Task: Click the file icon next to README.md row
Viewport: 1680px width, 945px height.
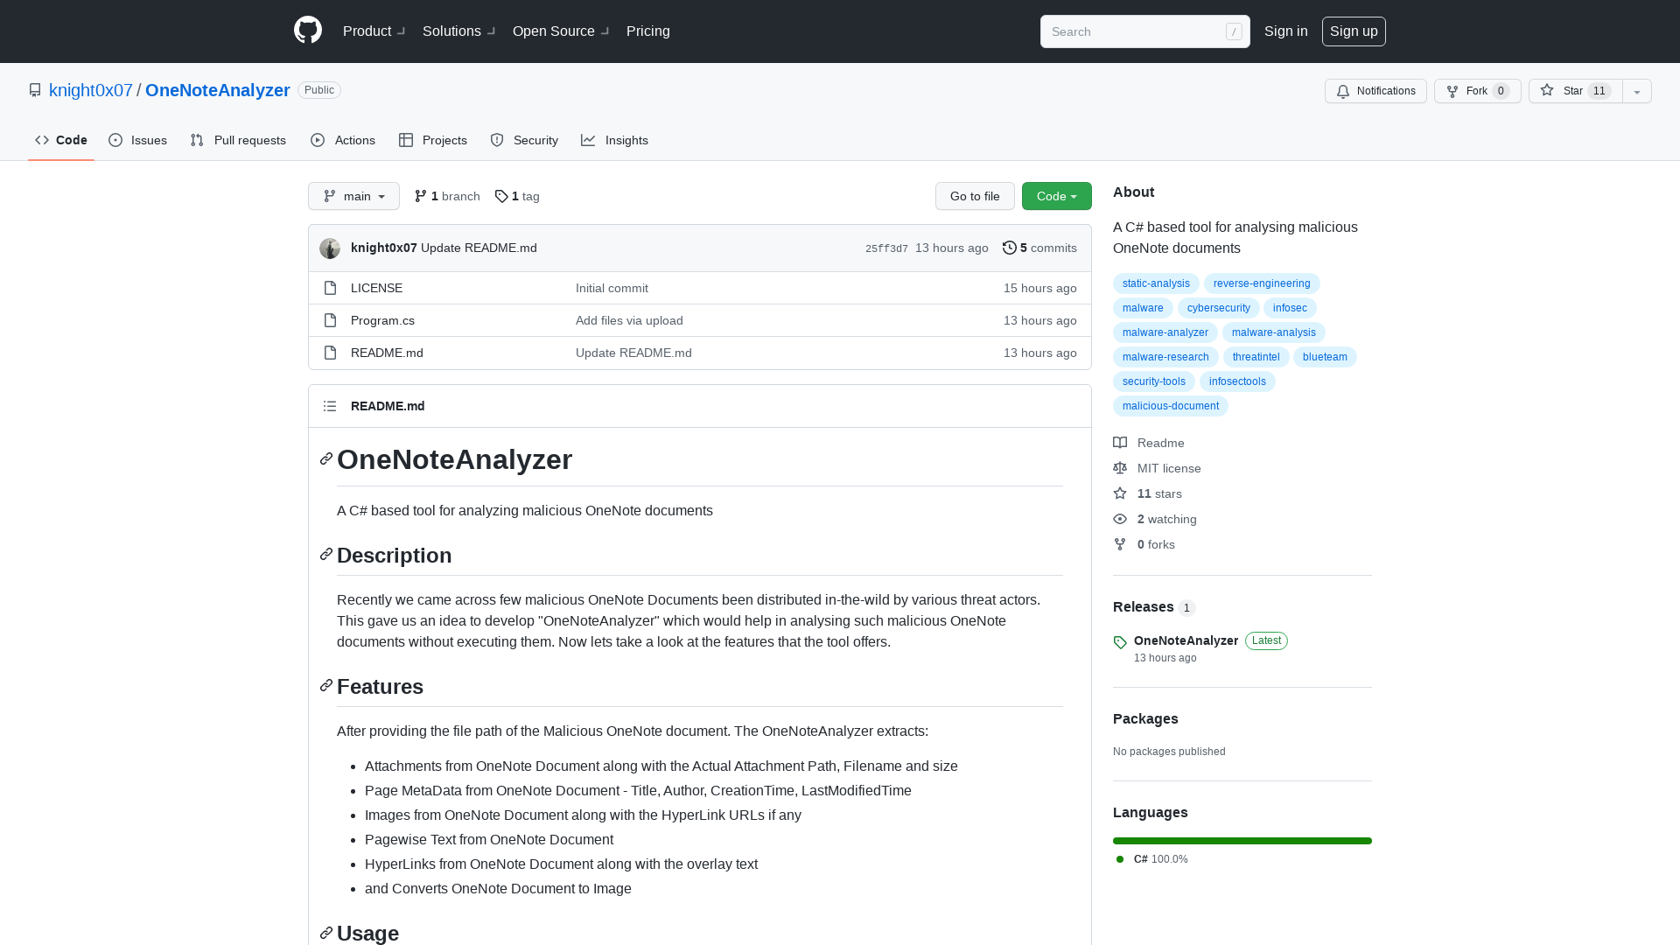Action: click(330, 353)
